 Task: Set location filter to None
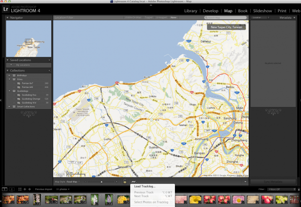[x=174, y=17]
